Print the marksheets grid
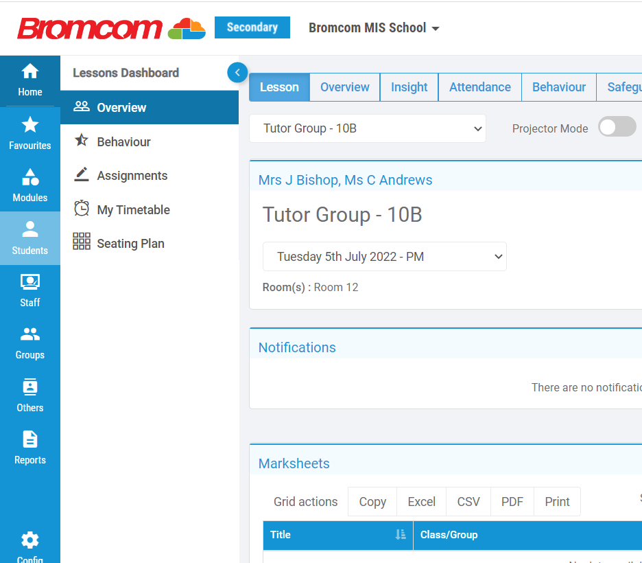Screen dimensions: 642x563 557,502
